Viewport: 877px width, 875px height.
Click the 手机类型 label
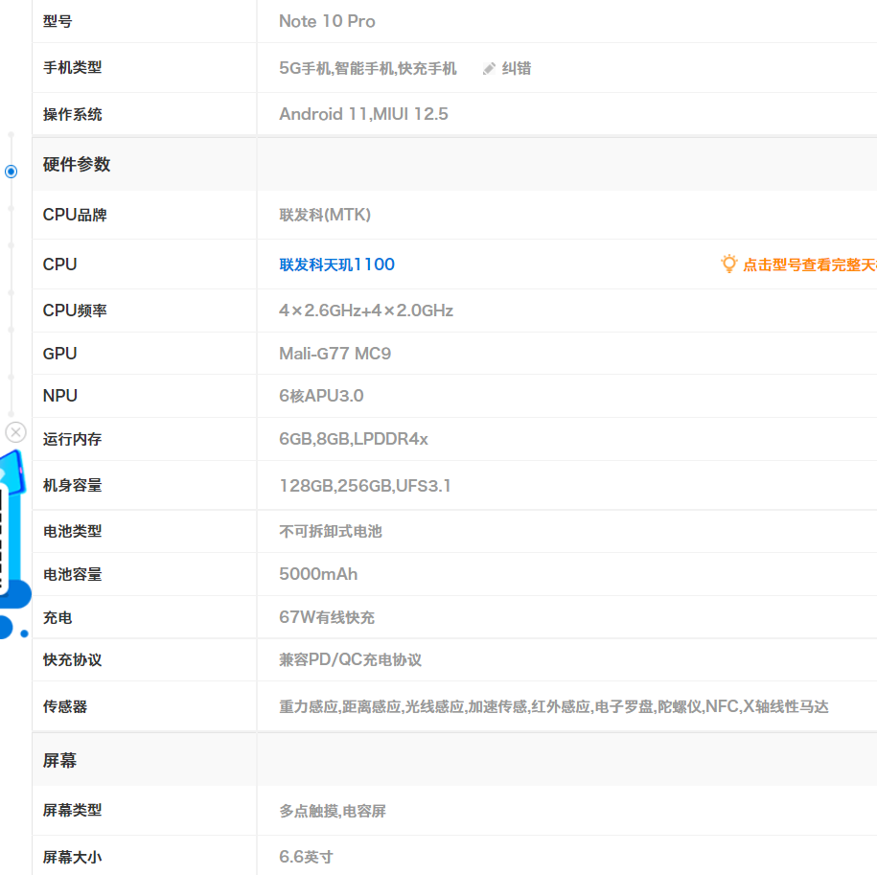[x=72, y=68]
